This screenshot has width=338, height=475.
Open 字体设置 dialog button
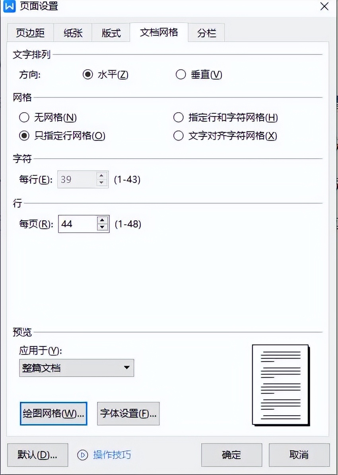128,413
